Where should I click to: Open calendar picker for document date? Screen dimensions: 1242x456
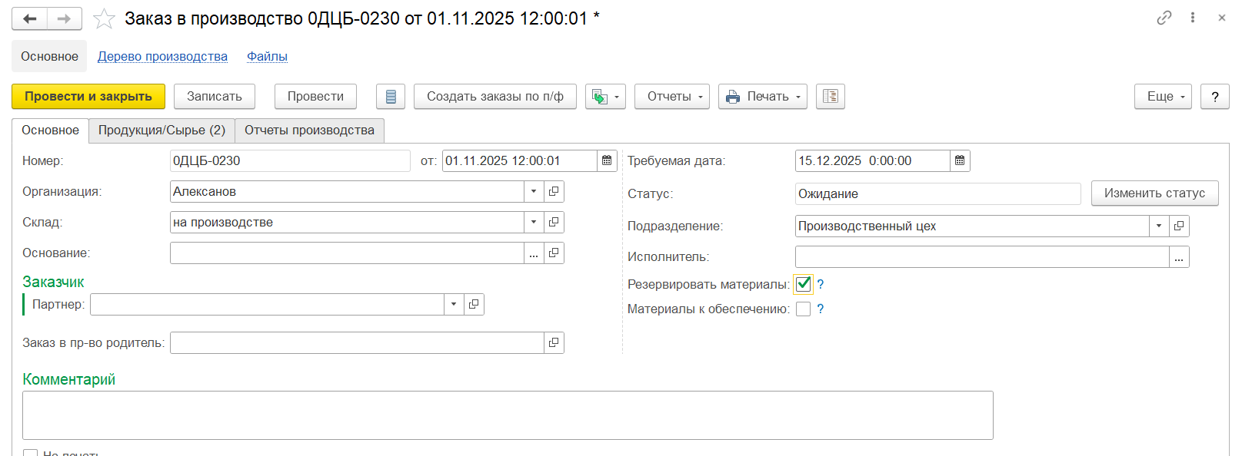pos(607,160)
